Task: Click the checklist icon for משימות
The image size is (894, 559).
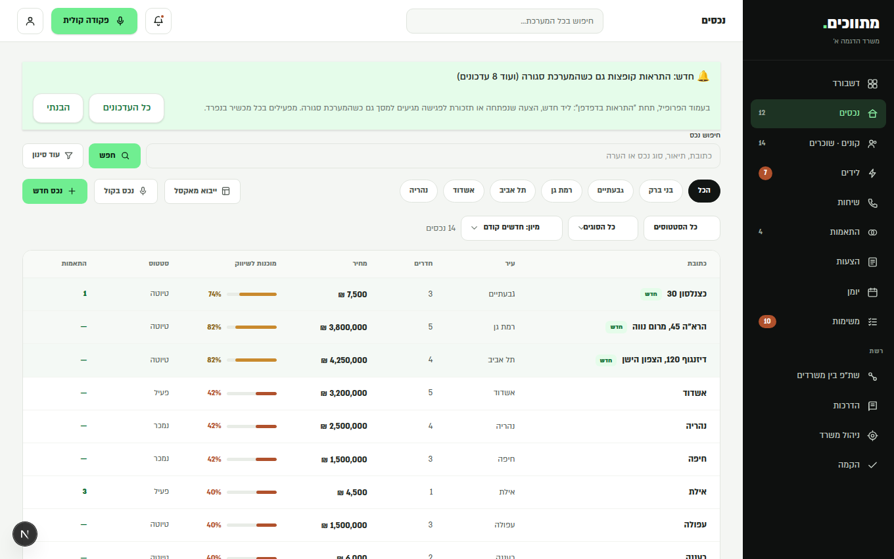Action: (x=872, y=322)
